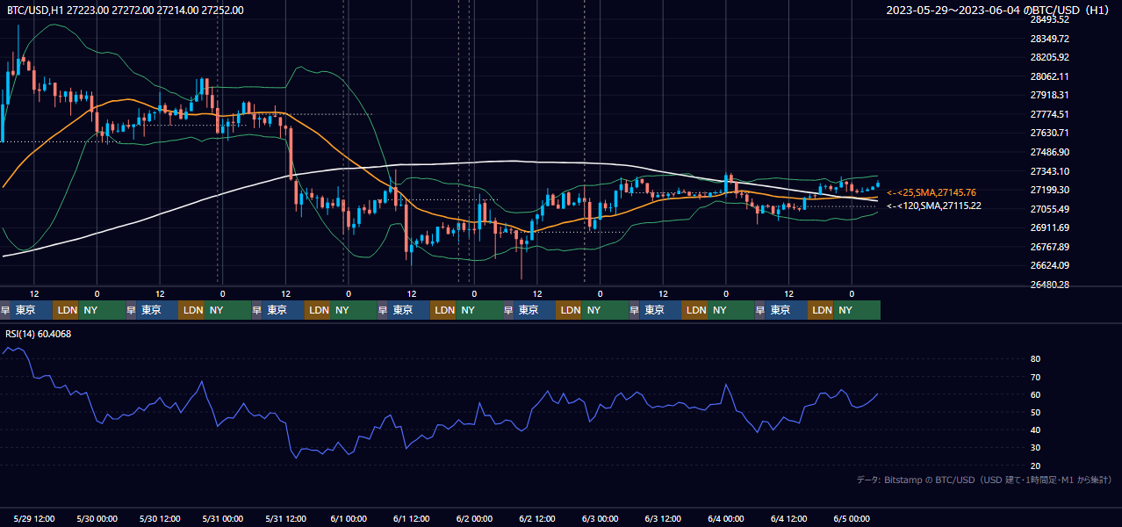Select the white 120 SMA 27115.22 label
The image size is (1122, 527).
[x=934, y=206]
